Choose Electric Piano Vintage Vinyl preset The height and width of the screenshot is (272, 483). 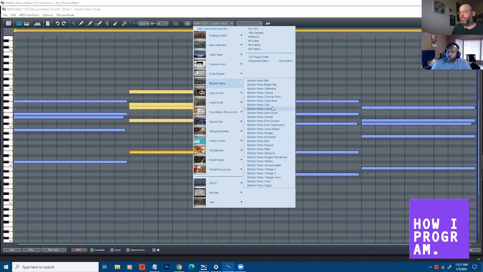pos(264,177)
